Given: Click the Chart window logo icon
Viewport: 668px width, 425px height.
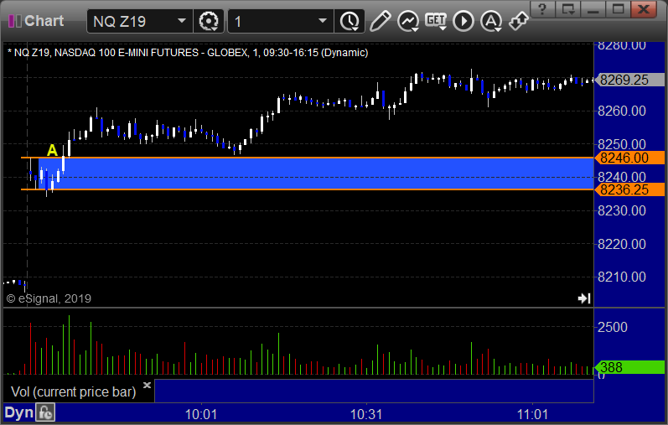Looking at the screenshot, I should (15, 21).
